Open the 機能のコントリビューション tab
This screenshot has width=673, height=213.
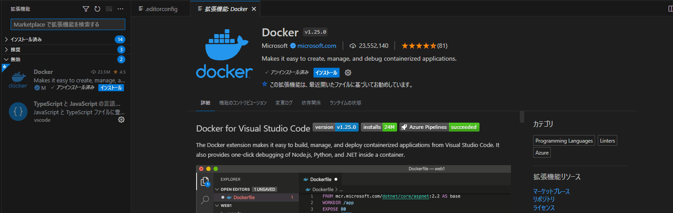pos(243,103)
